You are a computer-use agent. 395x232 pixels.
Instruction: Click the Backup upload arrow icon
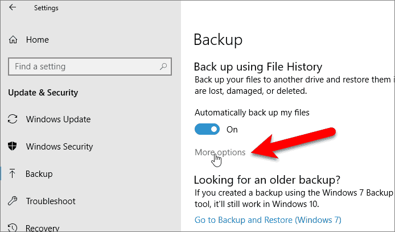pos(13,174)
